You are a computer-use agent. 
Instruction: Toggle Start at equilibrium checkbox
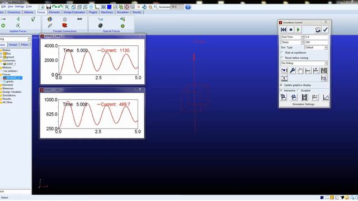282,52
